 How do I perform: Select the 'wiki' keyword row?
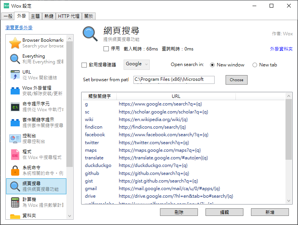184,120
